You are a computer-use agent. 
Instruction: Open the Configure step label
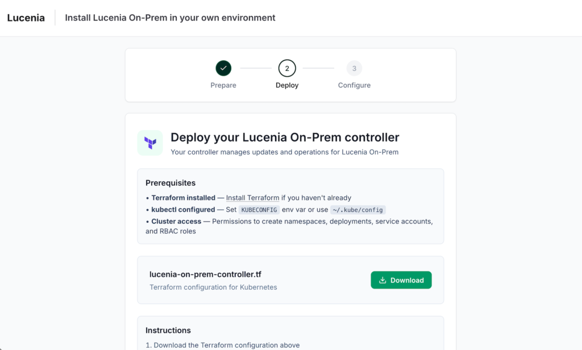click(354, 85)
